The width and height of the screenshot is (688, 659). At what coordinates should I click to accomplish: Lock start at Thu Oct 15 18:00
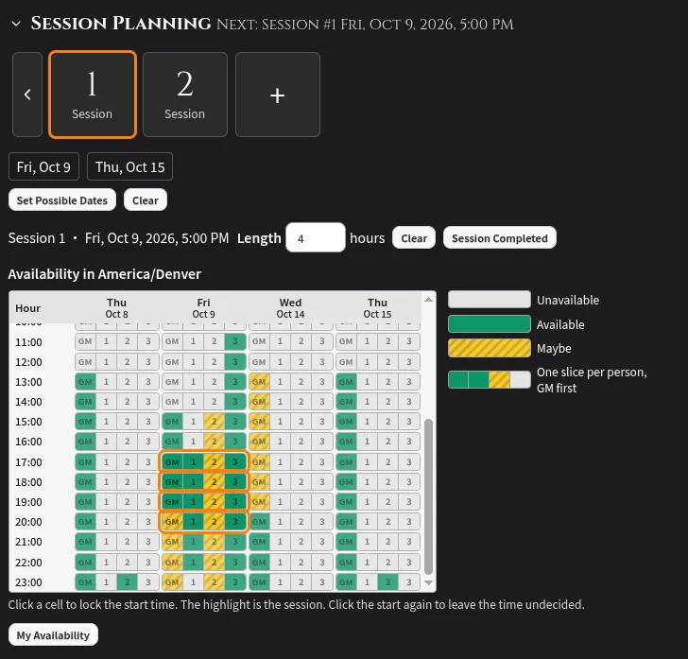point(377,481)
